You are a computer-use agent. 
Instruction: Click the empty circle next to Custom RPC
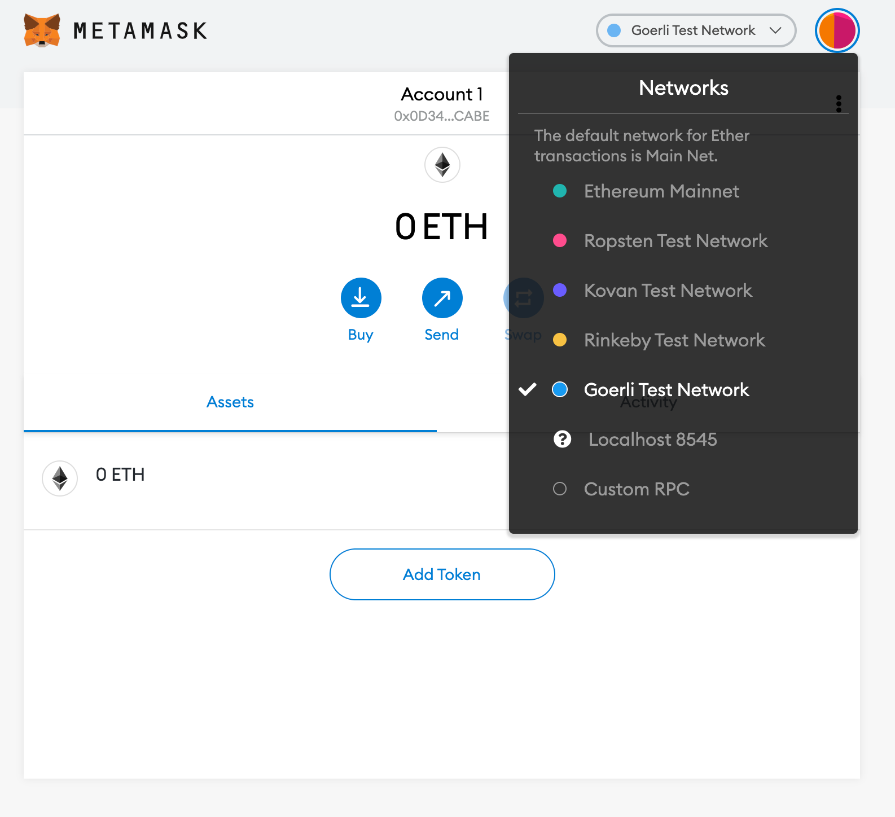[x=560, y=489]
